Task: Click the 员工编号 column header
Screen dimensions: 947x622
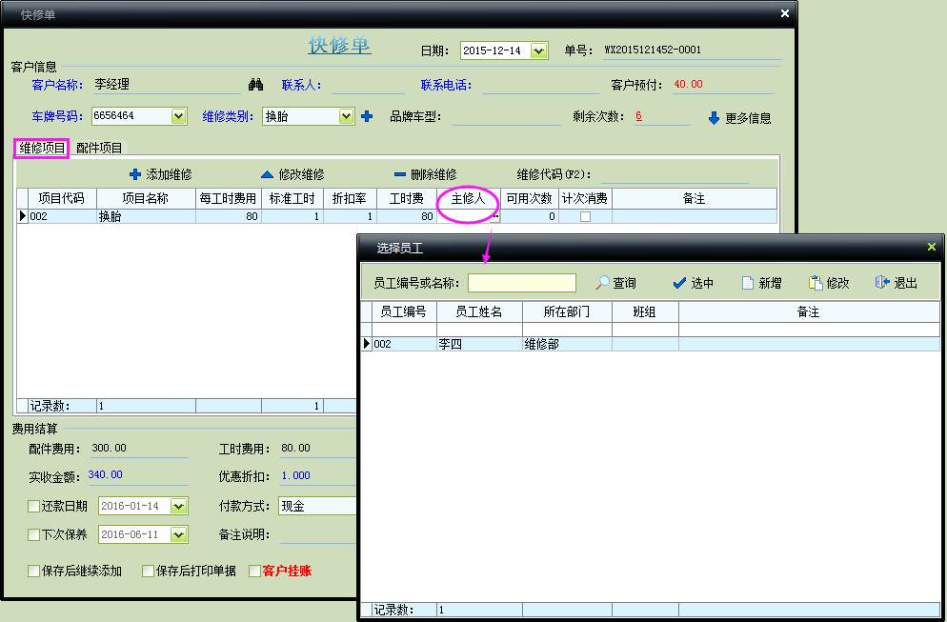Action: pos(404,312)
